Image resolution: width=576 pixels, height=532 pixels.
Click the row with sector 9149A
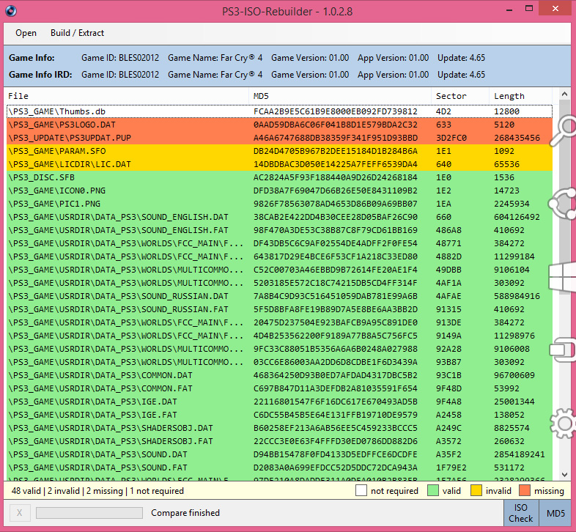pos(279,336)
